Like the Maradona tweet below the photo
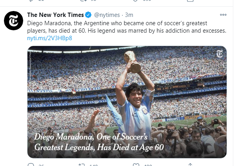Image resolution: width=238 pixels, height=166 pixels. tap(137, 165)
